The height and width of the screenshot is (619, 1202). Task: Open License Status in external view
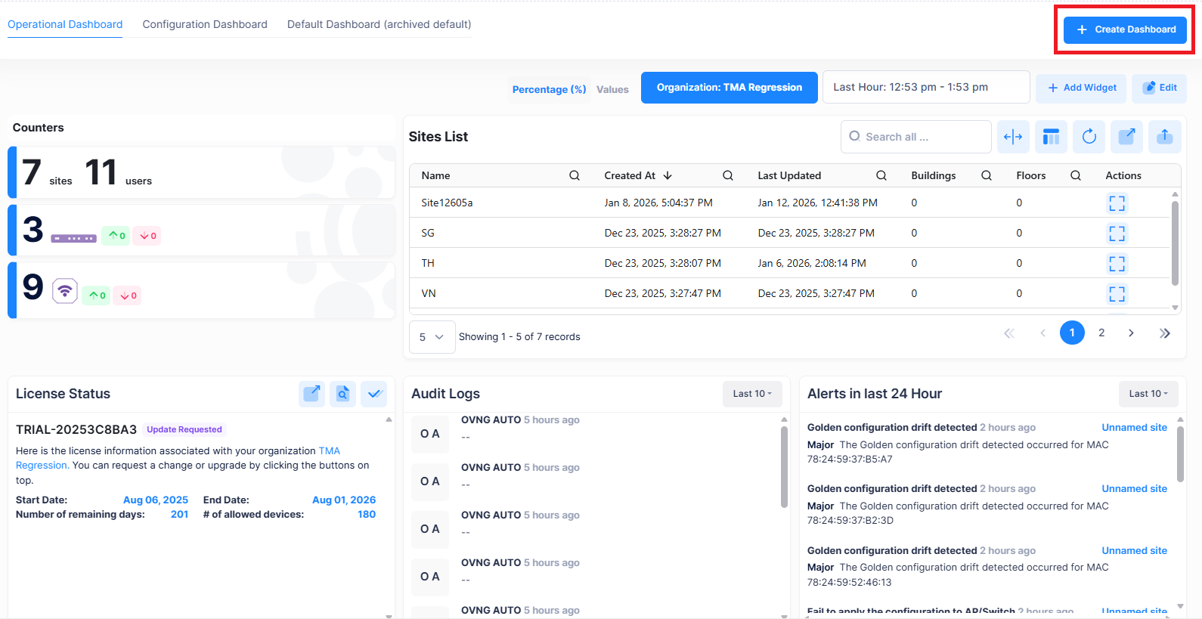(311, 394)
